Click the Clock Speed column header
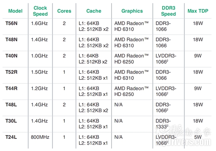This screenshot has width=216, height=151. 40,11
